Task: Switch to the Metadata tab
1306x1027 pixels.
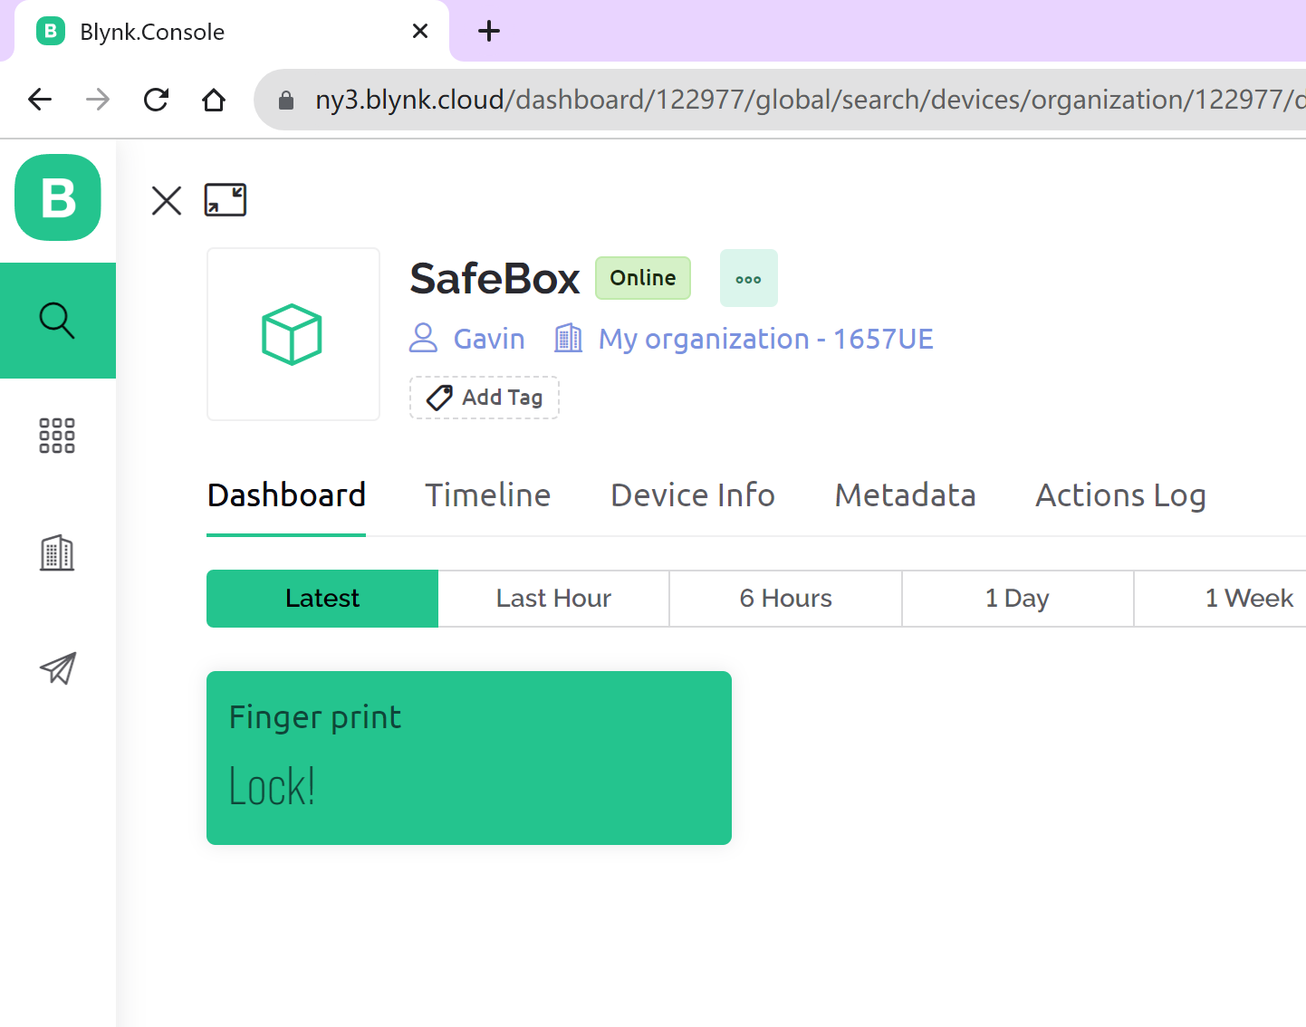Action: pyautogui.click(x=905, y=495)
